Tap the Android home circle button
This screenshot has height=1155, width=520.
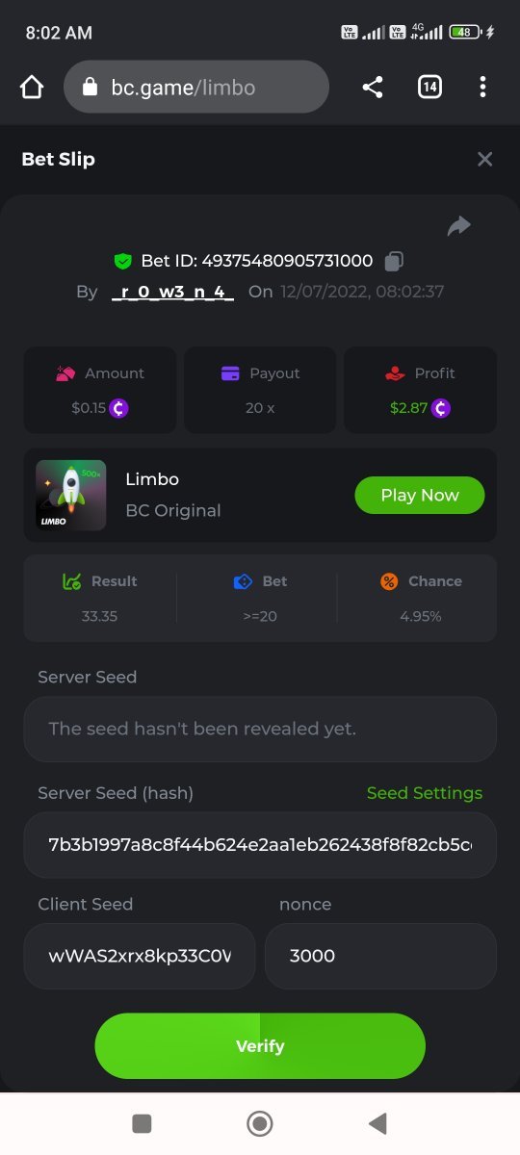coord(260,1123)
